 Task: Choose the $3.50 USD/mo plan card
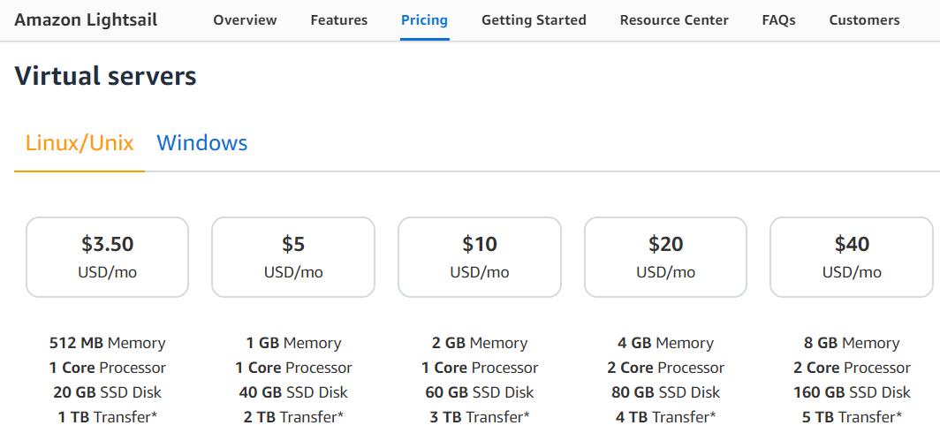point(107,256)
